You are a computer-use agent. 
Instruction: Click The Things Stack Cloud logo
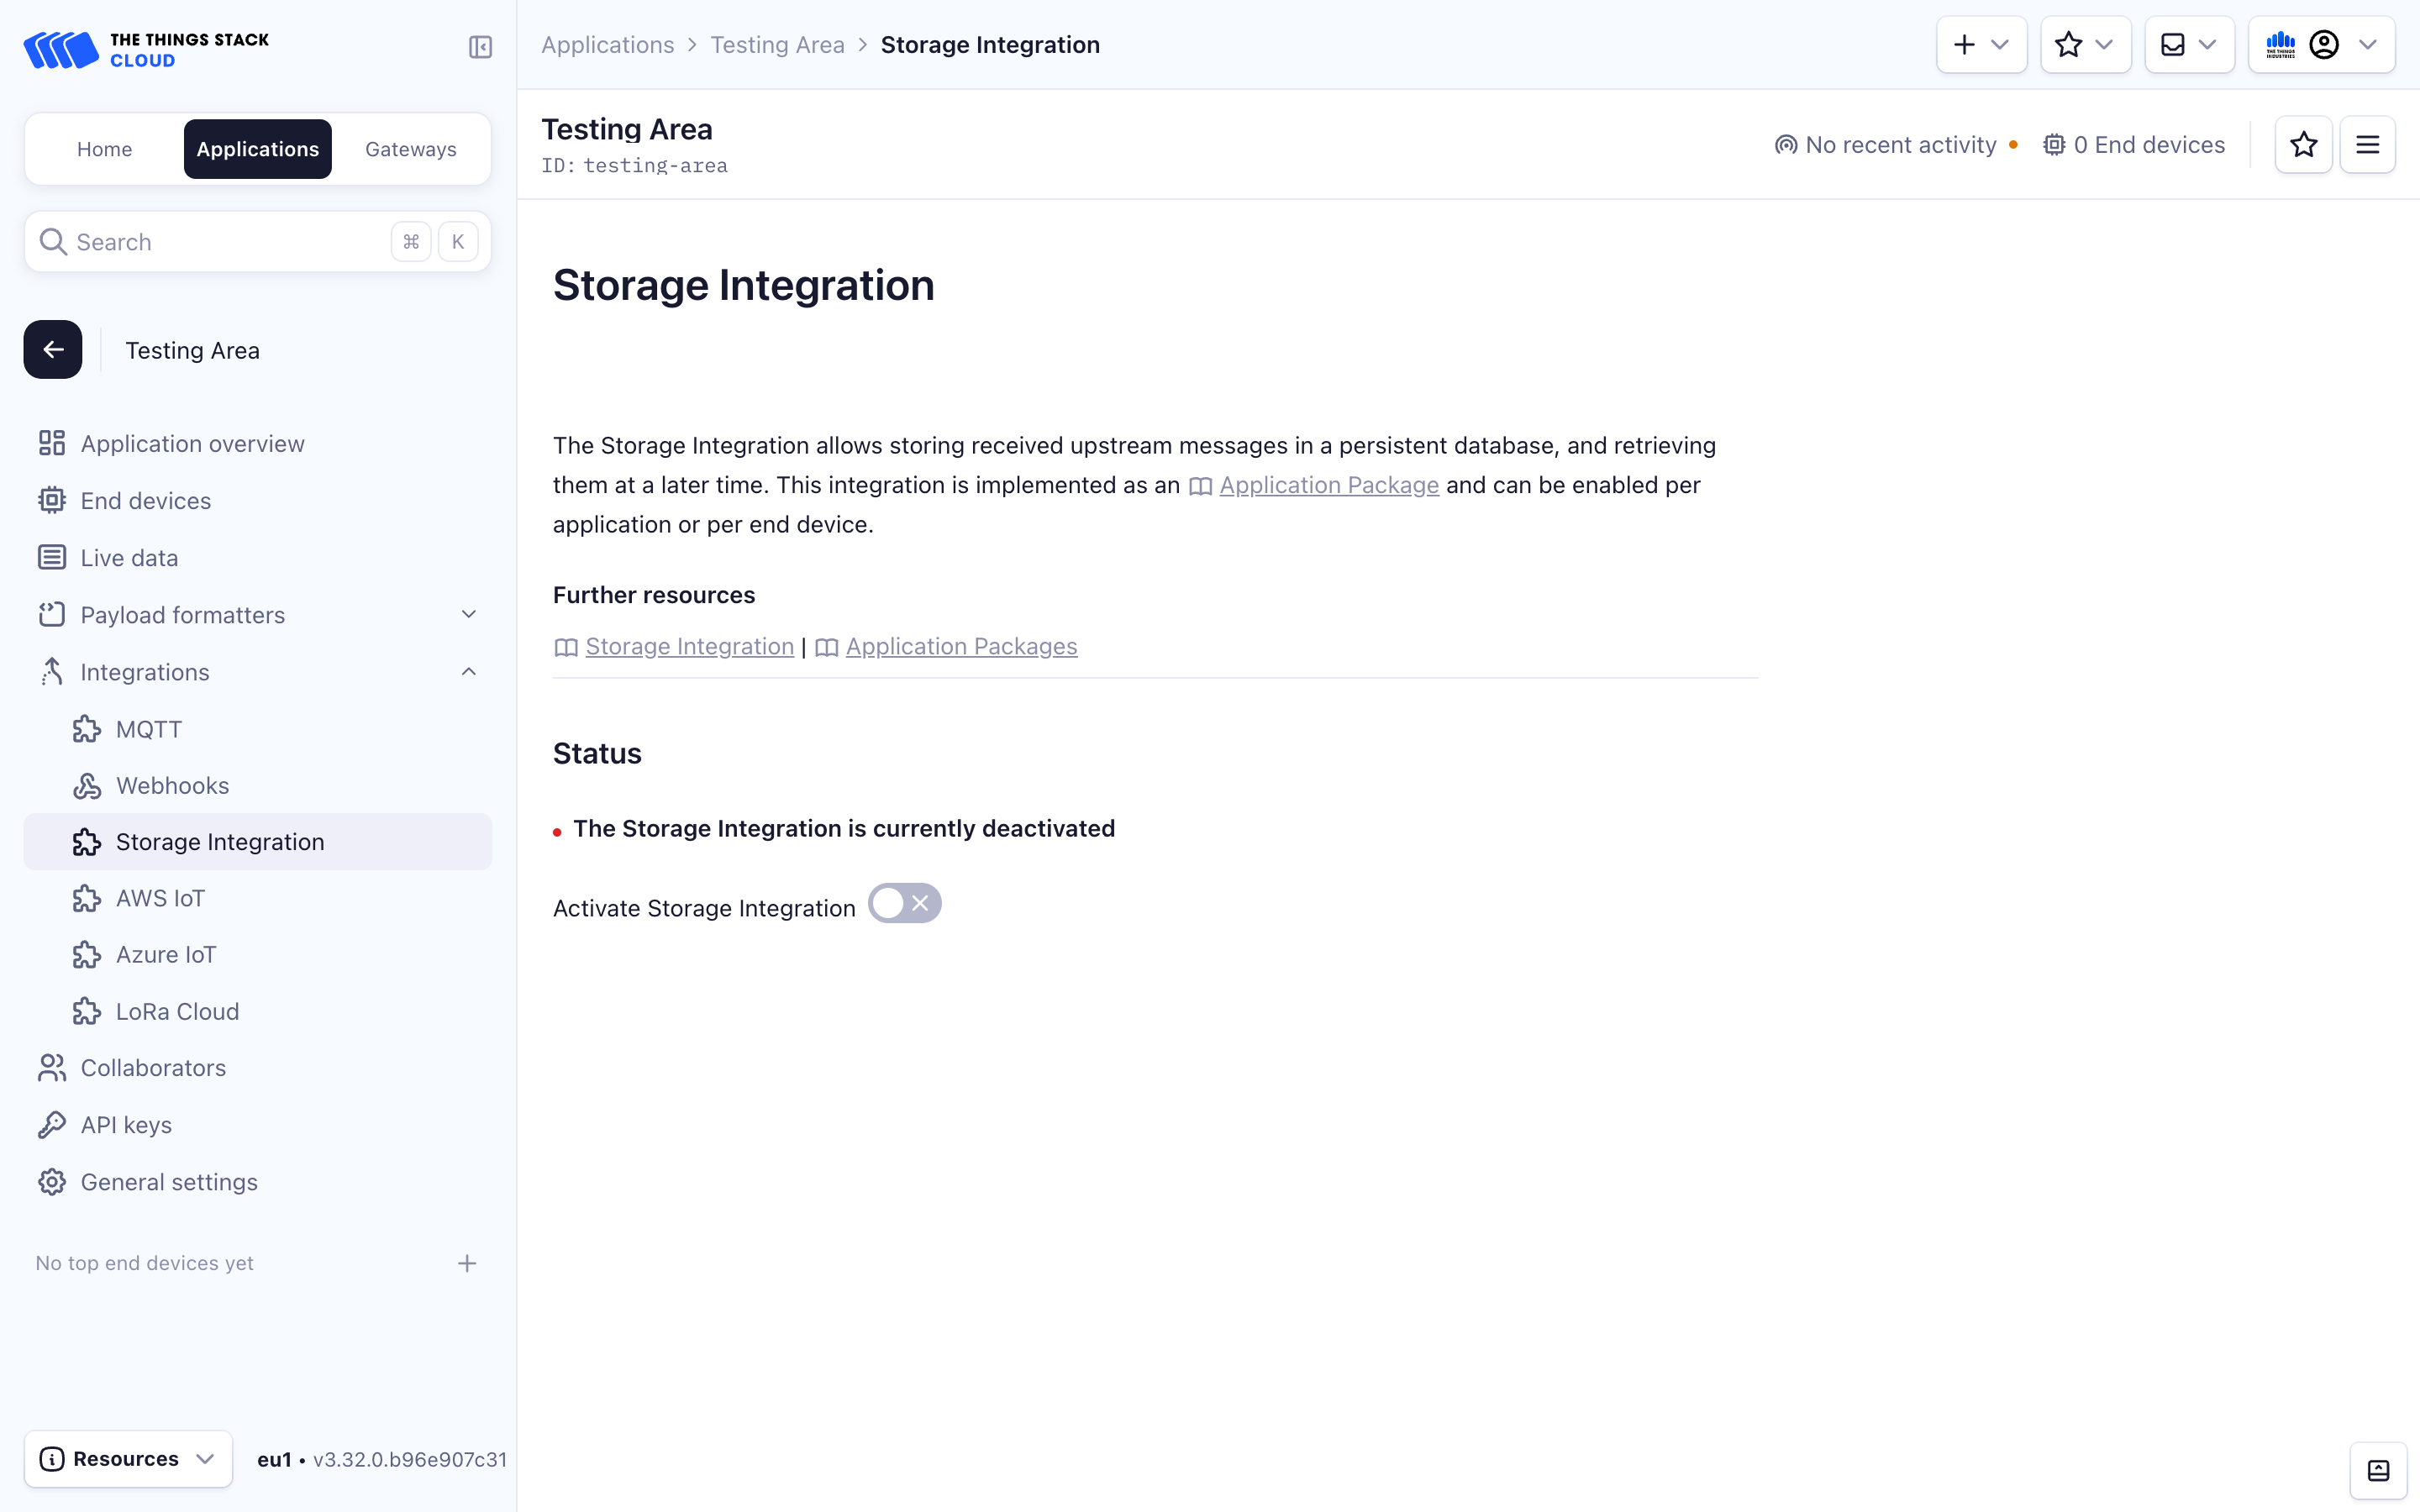tap(146, 49)
